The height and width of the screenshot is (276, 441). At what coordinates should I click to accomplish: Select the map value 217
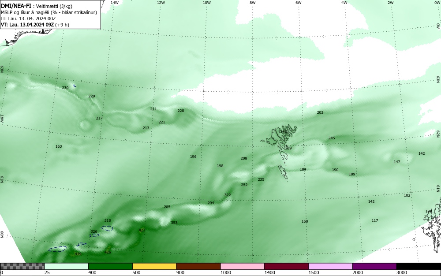coord(99,118)
